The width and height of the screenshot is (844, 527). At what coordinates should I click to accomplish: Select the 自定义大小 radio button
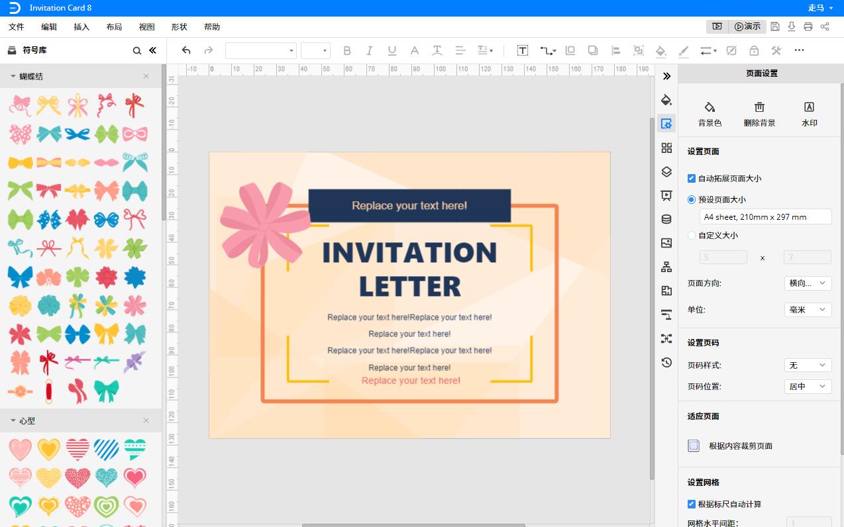tap(692, 235)
